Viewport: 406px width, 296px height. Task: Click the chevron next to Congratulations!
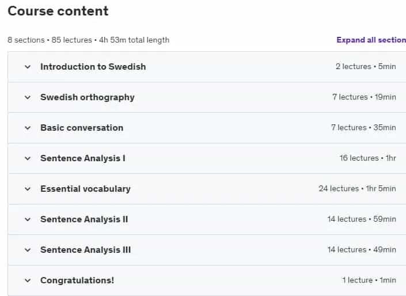coord(28,280)
